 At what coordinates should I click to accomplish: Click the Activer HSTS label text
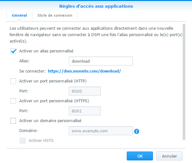pyautogui.click(x=41, y=141)
